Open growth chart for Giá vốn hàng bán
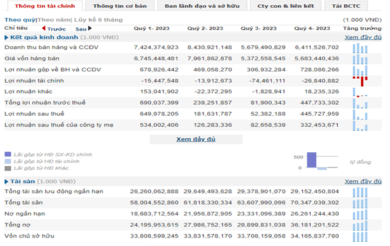Viewport: 390px width, 246px height. point(360,59)
